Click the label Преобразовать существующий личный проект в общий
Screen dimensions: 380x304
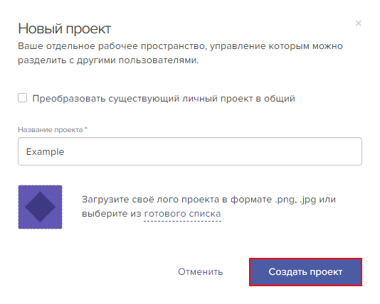tap(164, 99)
